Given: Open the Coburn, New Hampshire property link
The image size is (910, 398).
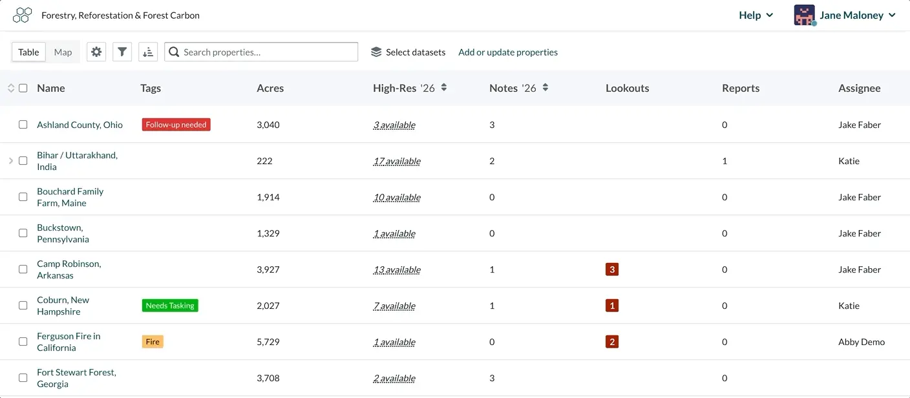Looking at the screenshot, I should [x=63, y=306].
